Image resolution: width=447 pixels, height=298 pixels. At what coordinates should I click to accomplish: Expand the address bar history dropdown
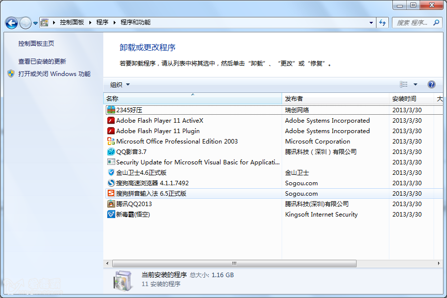coord(371,23)
